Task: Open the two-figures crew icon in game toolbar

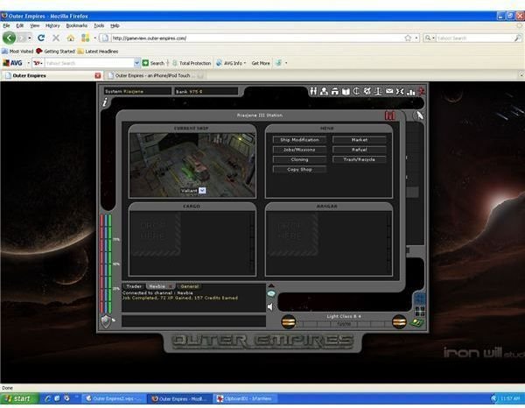Action: point(313,91)
